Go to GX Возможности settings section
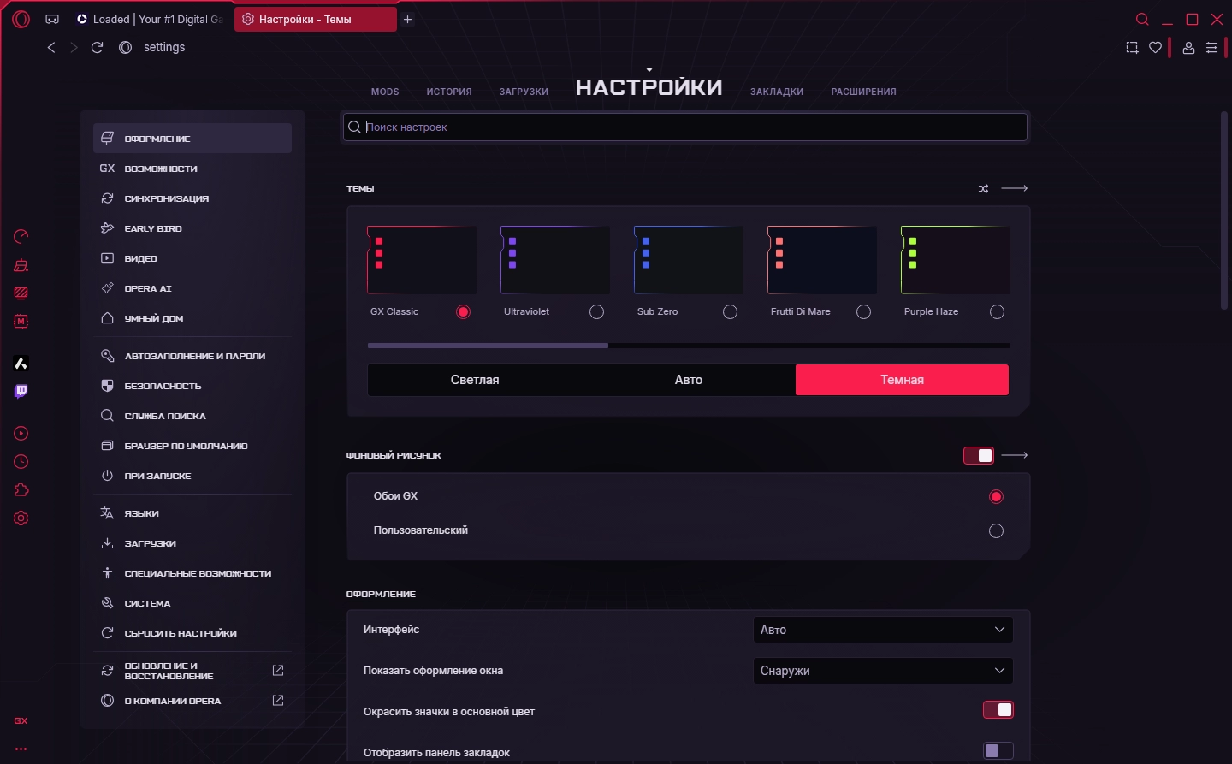The image size is (1232, 764). click(192, 169)
